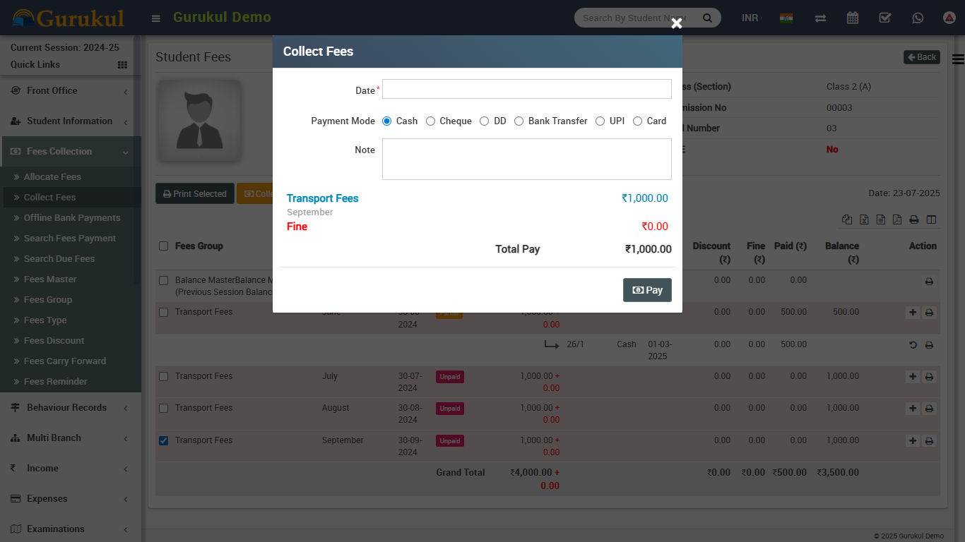The width and height of the screenshot is (965, 542).
Task: Click the revert icon for payment 26/1
Action: [913, 345]
